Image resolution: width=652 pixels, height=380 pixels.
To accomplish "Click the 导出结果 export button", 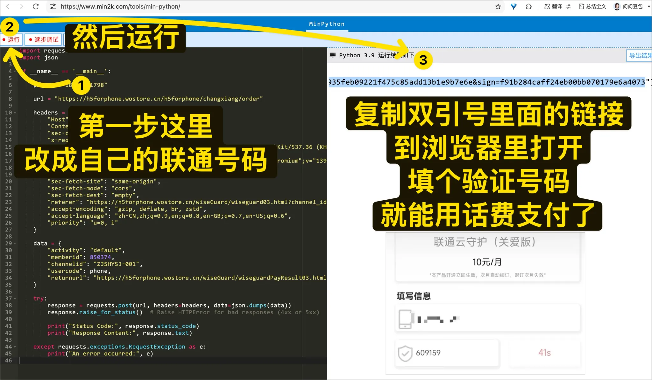I will point(639,55).
